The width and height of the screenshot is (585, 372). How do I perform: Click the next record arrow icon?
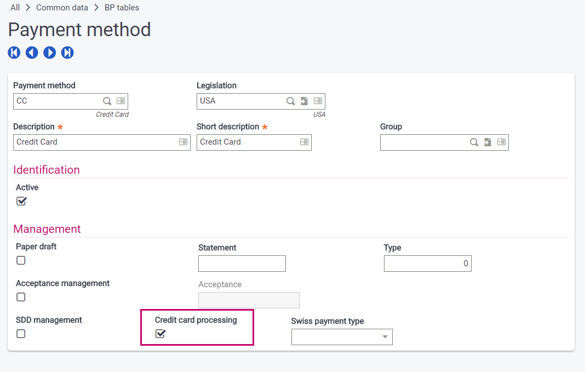tap(50, 53)
